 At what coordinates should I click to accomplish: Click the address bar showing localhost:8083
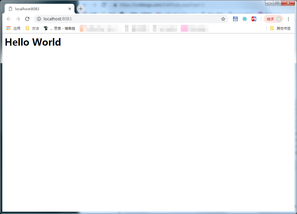(x=131, y=19)
